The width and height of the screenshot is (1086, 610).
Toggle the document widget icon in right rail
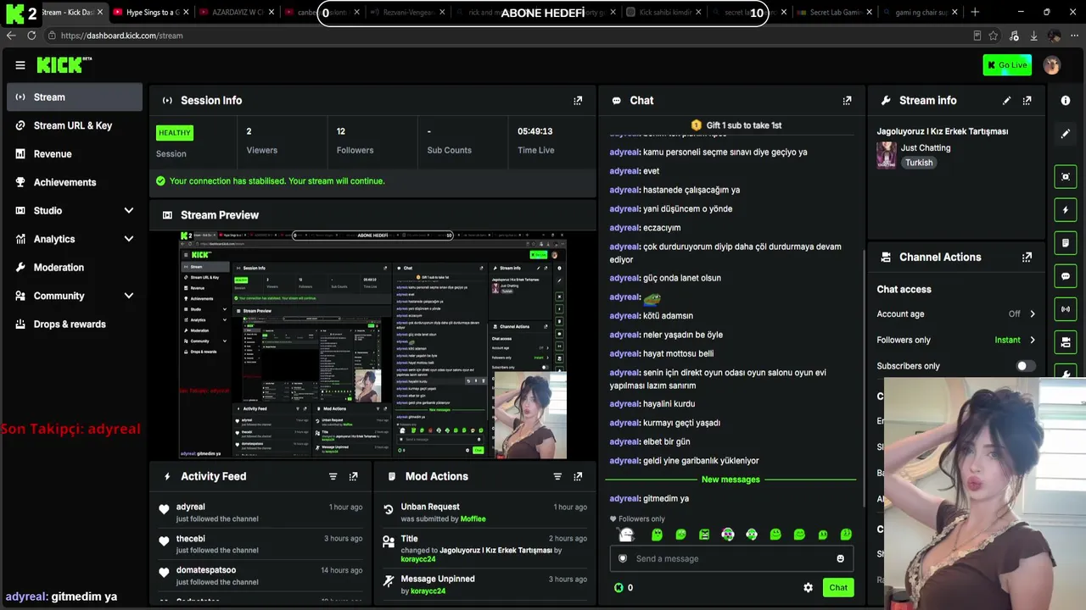1066,243
